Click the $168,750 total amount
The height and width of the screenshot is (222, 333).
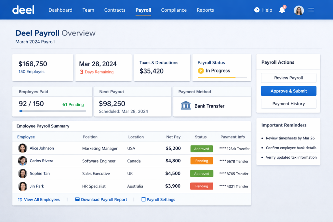click(33, 64)
